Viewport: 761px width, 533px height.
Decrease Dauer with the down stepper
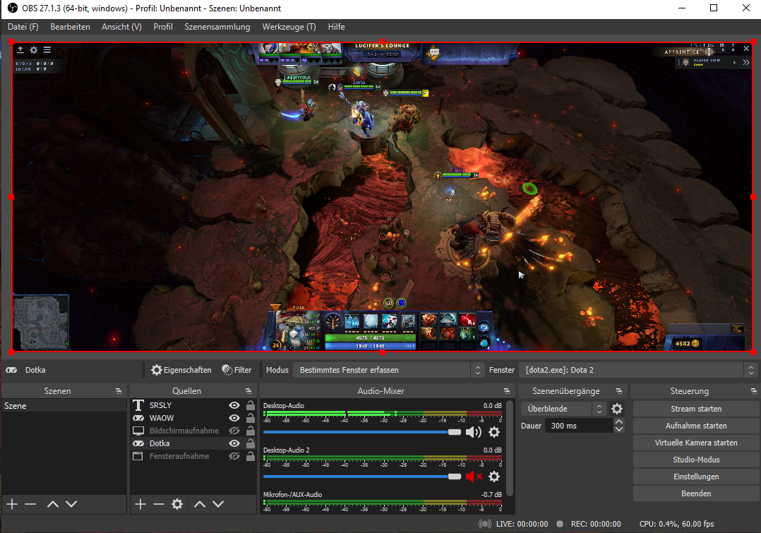pos(619,429)
